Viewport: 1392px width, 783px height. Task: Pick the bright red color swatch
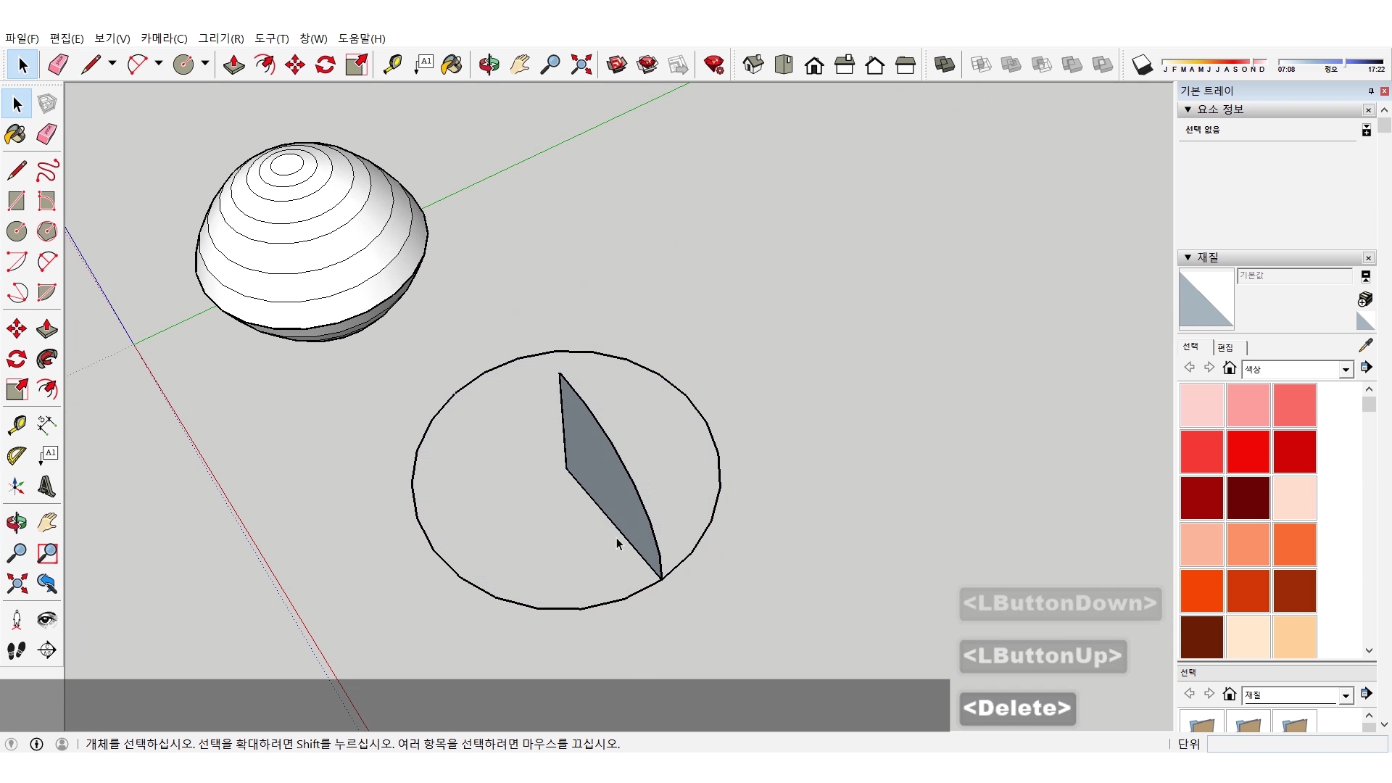click(x=1248, y=451)
